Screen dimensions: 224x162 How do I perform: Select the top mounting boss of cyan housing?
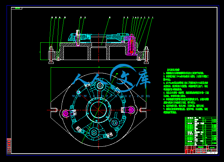[x=100, y=86]
